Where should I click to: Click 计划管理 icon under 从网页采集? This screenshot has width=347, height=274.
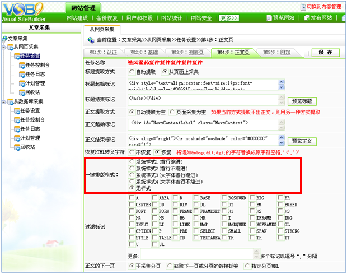click(x=22, y=83)
